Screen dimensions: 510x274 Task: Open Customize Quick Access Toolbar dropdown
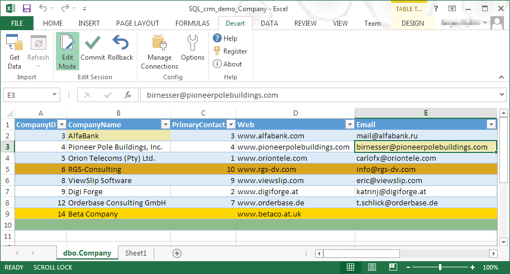pos(84,9)
